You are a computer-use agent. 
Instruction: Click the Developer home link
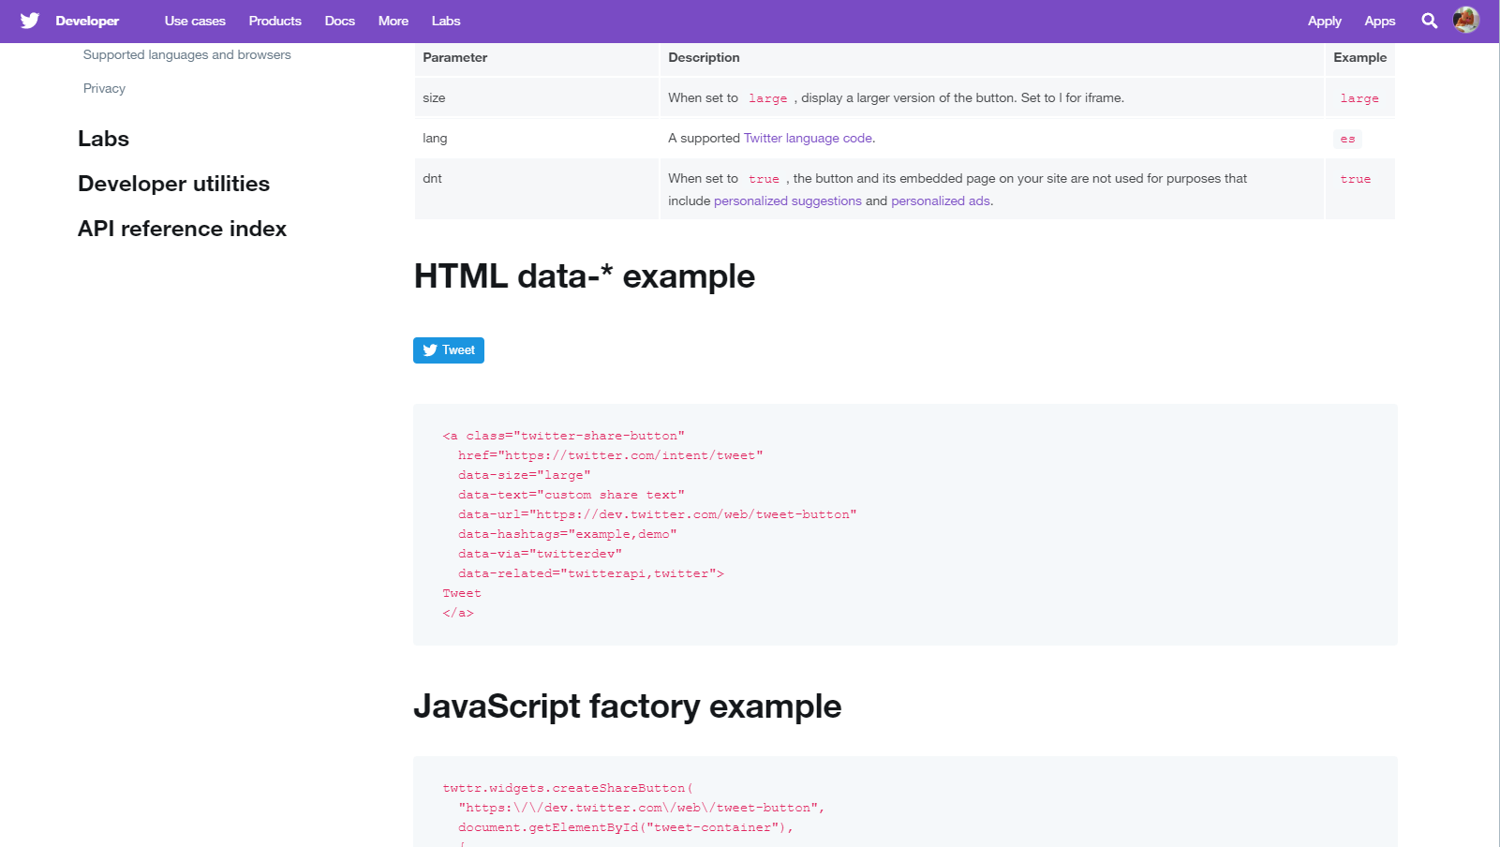(87, 21)
